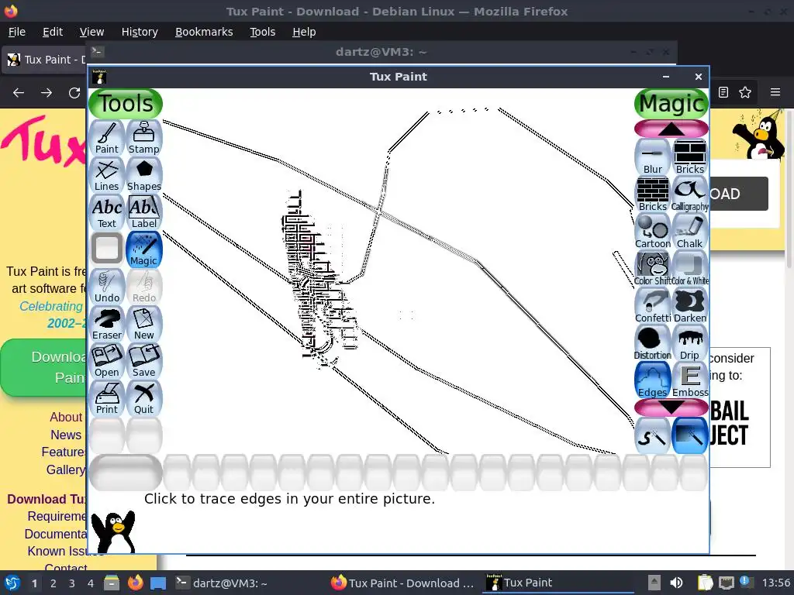The image size is (794, 595).
Task: Choose the Lines tool
Action: (x=107, y=175)
